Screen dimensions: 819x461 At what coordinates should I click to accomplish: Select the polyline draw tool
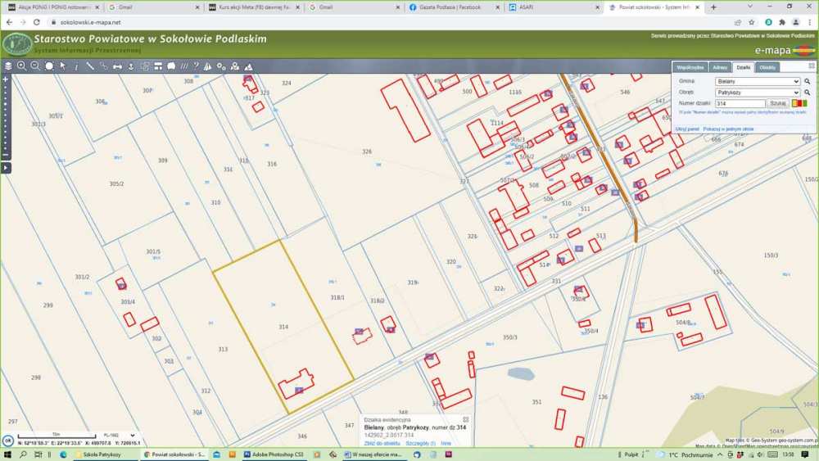[x=103, y=66]
